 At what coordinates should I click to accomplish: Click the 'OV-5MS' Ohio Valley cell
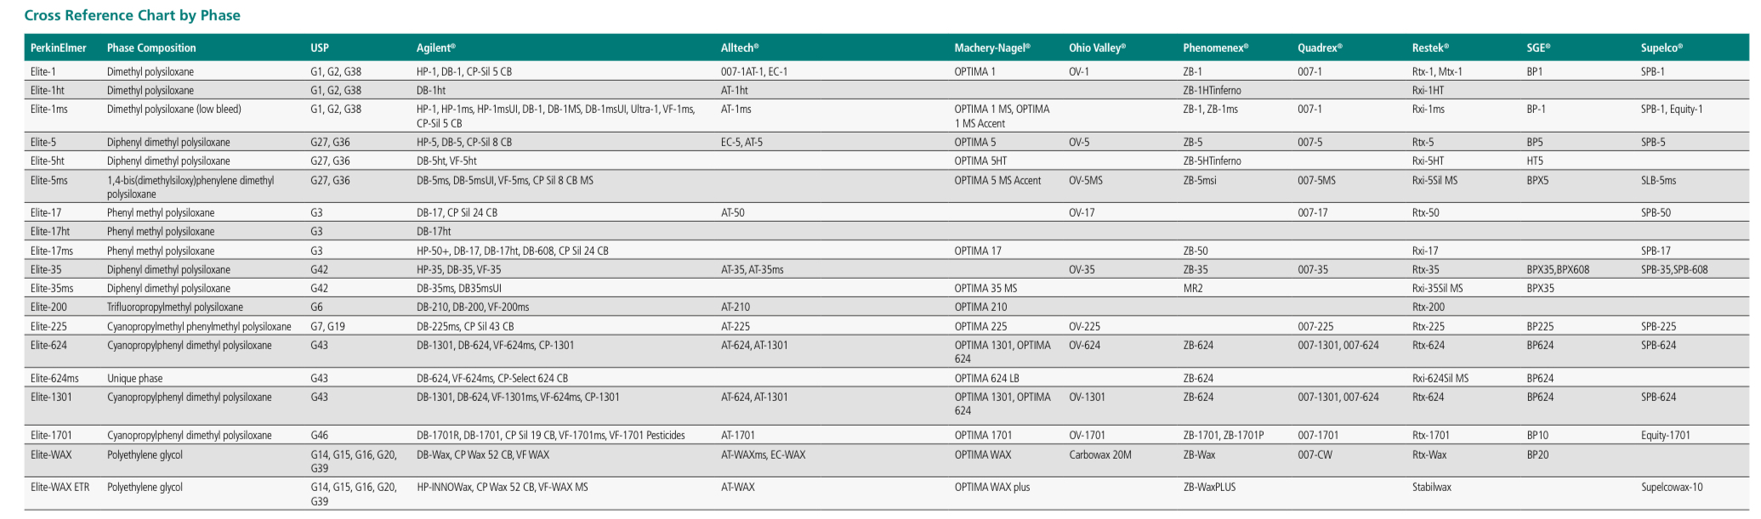coord(1086,181)
